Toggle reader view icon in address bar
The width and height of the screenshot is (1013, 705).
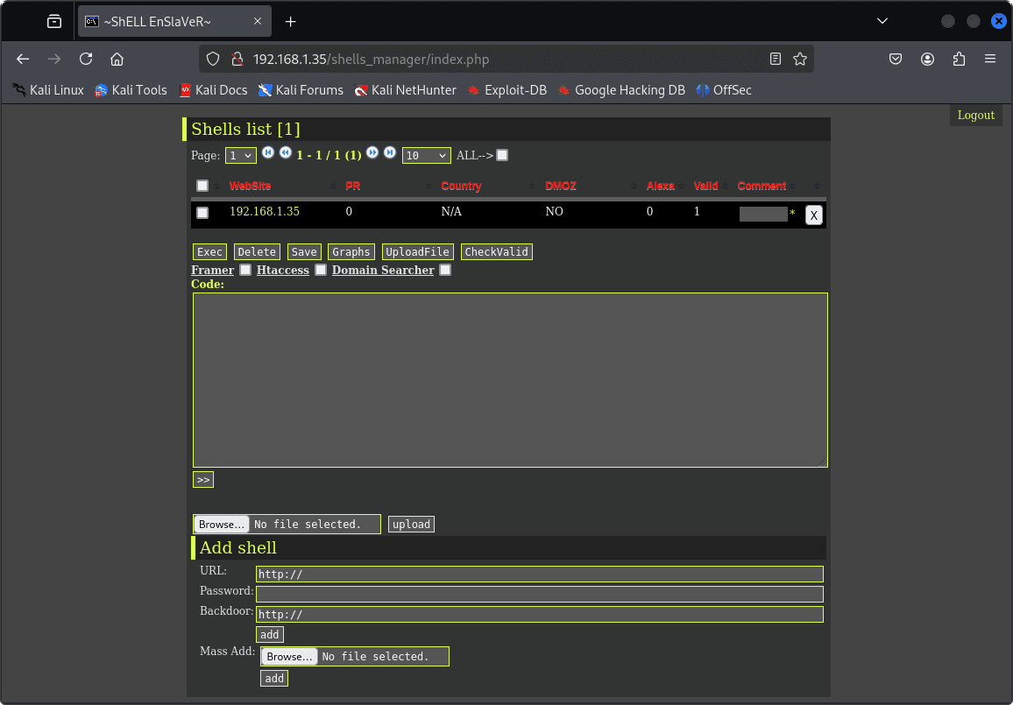[776, 59]
